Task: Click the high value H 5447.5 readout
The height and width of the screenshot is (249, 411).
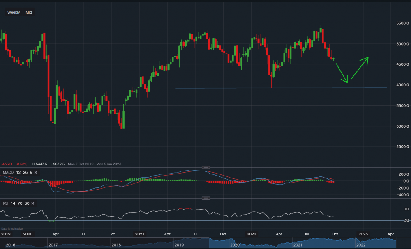Action: click(39, 164)
